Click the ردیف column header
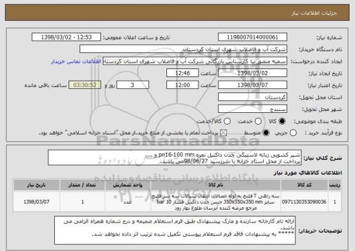 click(x=335, y=185)
